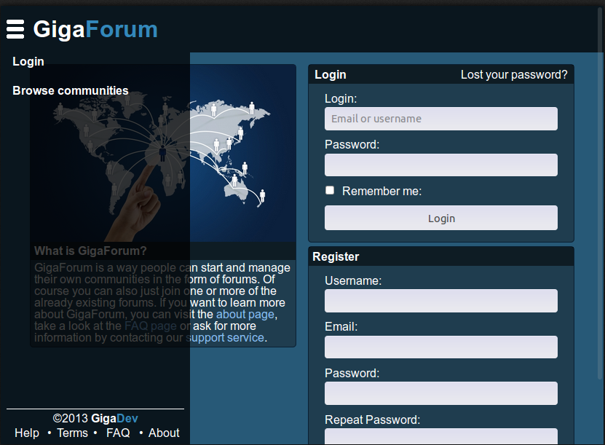Viewport: 605px width, 445px height.
Task: Click the GigaForum logo
Action: point(95,29)
